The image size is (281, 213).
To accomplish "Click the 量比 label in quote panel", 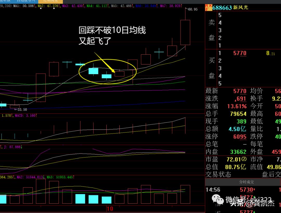I will [256, 129].
